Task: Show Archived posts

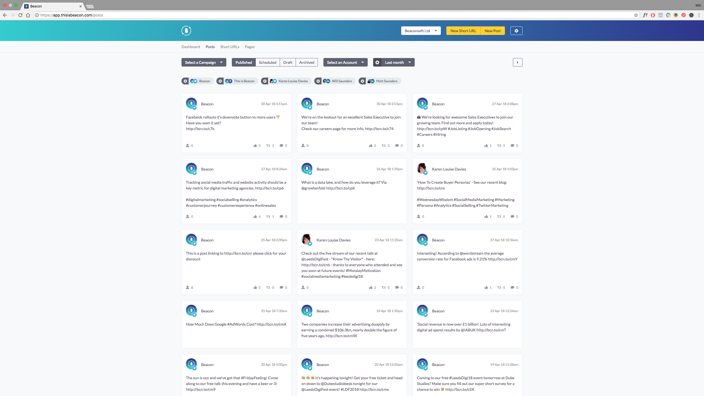Action: point(307,62)
